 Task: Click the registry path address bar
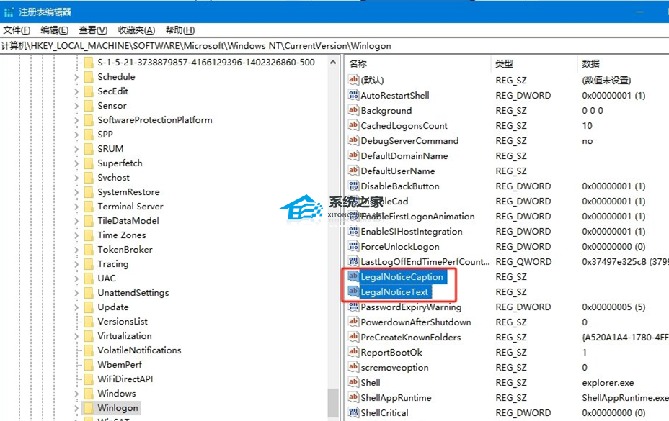point(334,46)
